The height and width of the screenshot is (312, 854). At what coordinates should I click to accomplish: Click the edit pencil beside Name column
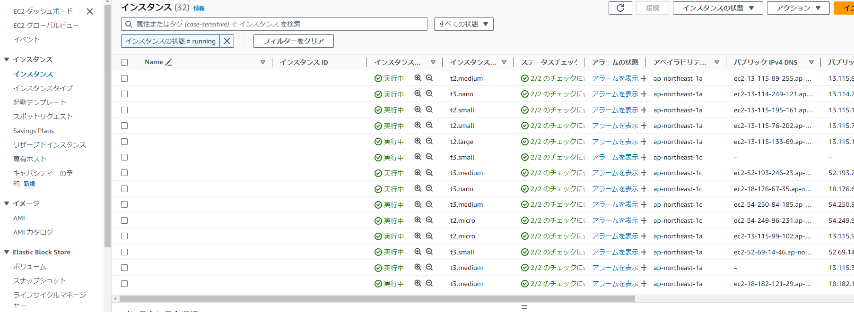169,62
